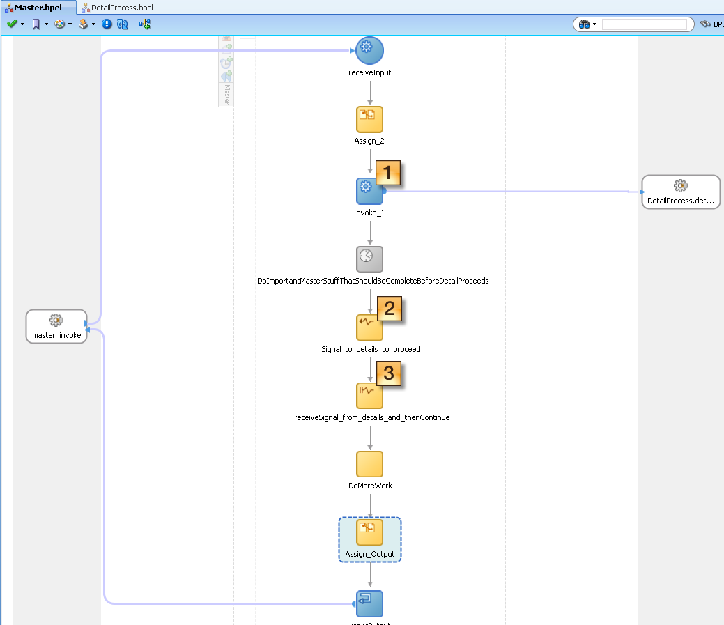Image resolution: width=724 pixels, height=625 pixels.
Task: Expand the bookmark dropdown arrow
Action: [46, 24]
